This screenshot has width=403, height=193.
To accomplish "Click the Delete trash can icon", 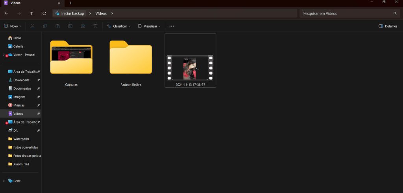I will (x=95, y=26).
